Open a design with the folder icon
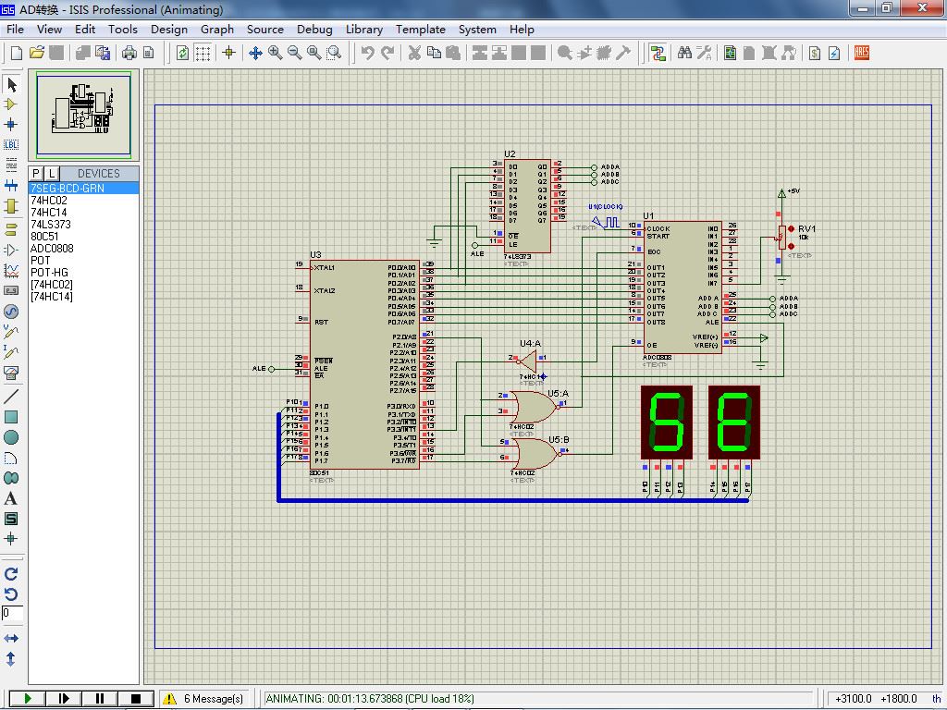 pyautogui.click(x=37, y=53)
